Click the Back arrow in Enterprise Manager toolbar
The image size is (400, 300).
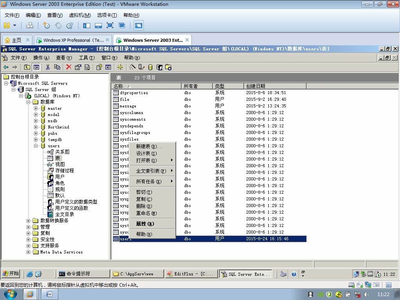pyautogui.click(x=6, y=67)
